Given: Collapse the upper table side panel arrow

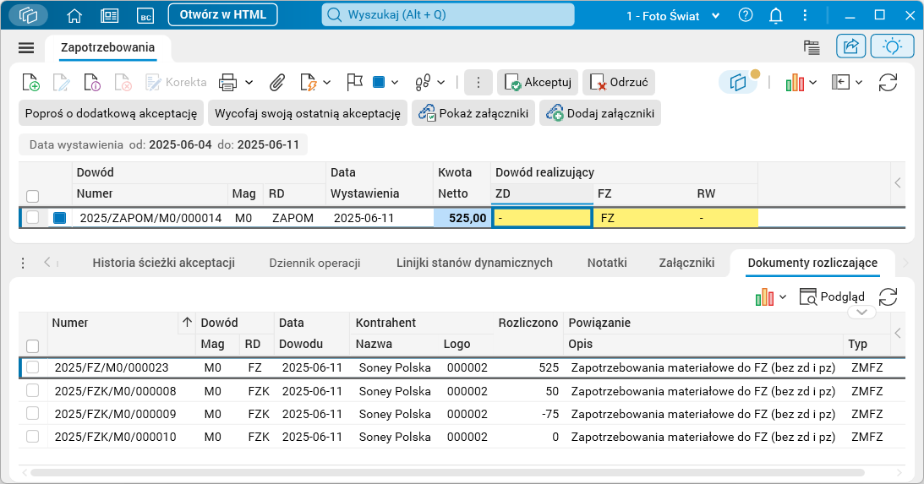Looking at the screenshot, I should coord(898,182).
